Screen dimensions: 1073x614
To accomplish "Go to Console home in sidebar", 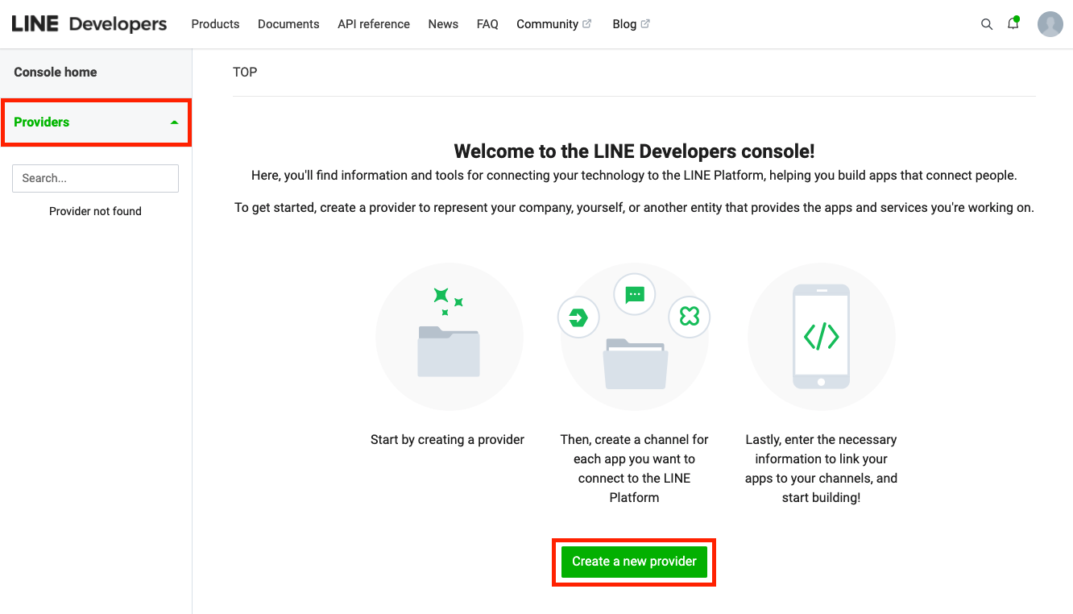I will coord(56,72).
